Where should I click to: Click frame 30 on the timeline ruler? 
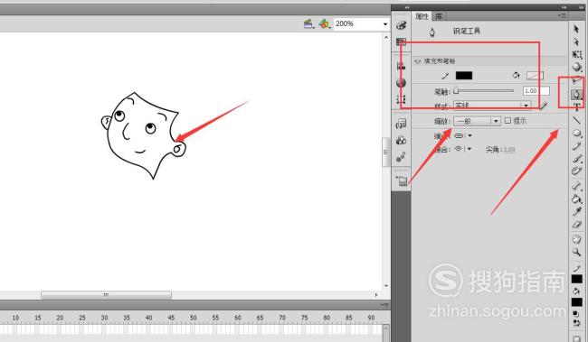click(104, 318)
